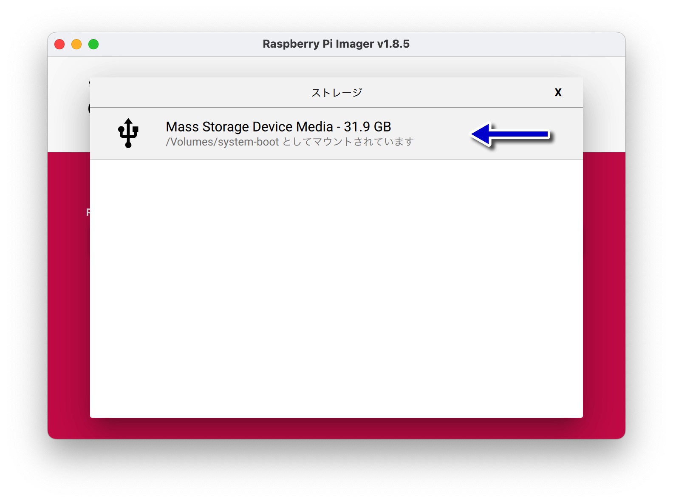Close the Raspberry Pi Imager window
This screenshot has width=673, height=502.
click(x=59, y=44)
